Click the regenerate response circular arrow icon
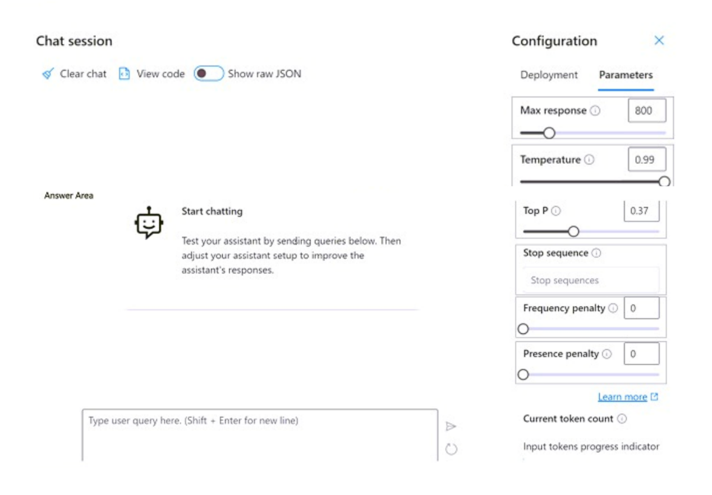This screenshot has width=712, height=495. coord(451,449)
